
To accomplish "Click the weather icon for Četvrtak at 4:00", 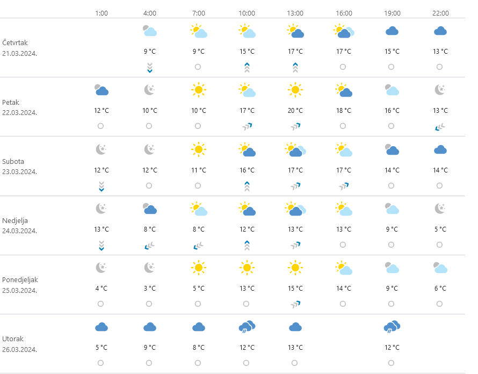I will (150, 31).
